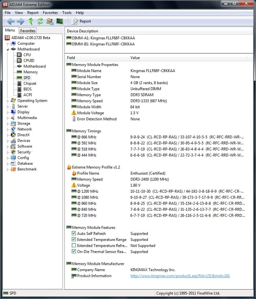Image resolution: width=256 pixels, height=299 pixels.
Task: Click the green up-level arrow
Action: click(x=31, y=21)
